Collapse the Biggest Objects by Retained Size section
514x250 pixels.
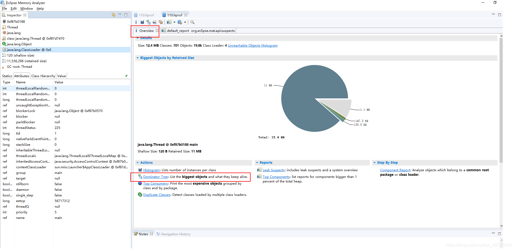coord(138,58)
